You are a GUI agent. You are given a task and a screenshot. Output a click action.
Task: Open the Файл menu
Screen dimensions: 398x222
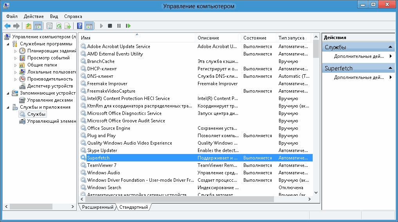[12, 16]
